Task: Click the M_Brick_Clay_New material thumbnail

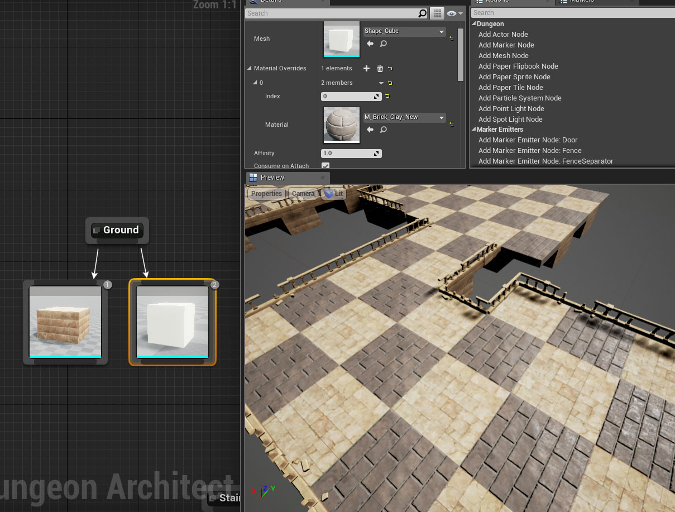Action: (x=342, y=125)
